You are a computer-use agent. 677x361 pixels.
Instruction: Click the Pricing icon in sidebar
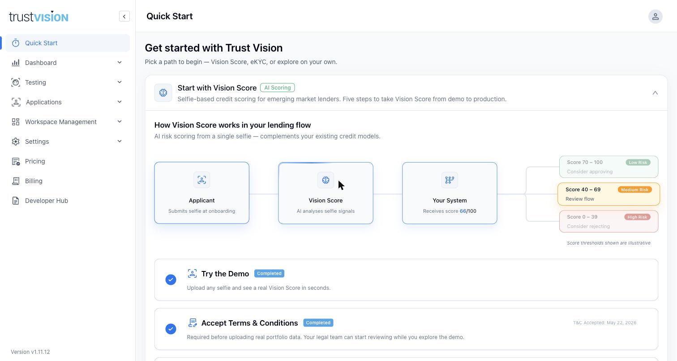point(16,161)
